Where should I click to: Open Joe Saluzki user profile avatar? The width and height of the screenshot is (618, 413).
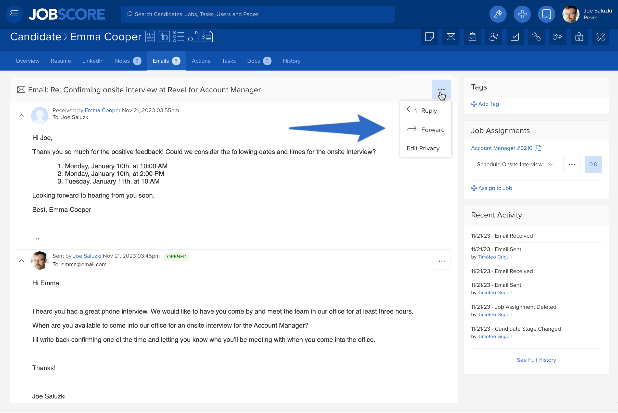571,14
